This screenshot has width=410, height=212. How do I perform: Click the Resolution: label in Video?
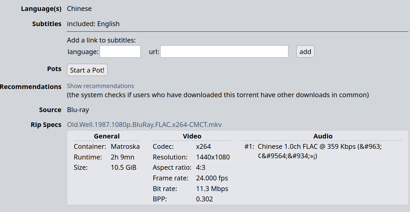click(x=170, y=157)
